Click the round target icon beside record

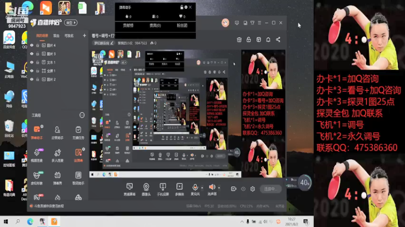(x=243, y=189)
